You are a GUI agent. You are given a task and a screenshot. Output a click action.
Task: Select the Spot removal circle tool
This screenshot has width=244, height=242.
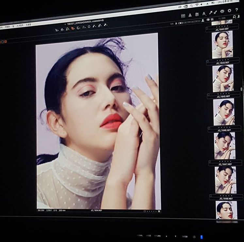pyautogui.click(x=89, y=27)
